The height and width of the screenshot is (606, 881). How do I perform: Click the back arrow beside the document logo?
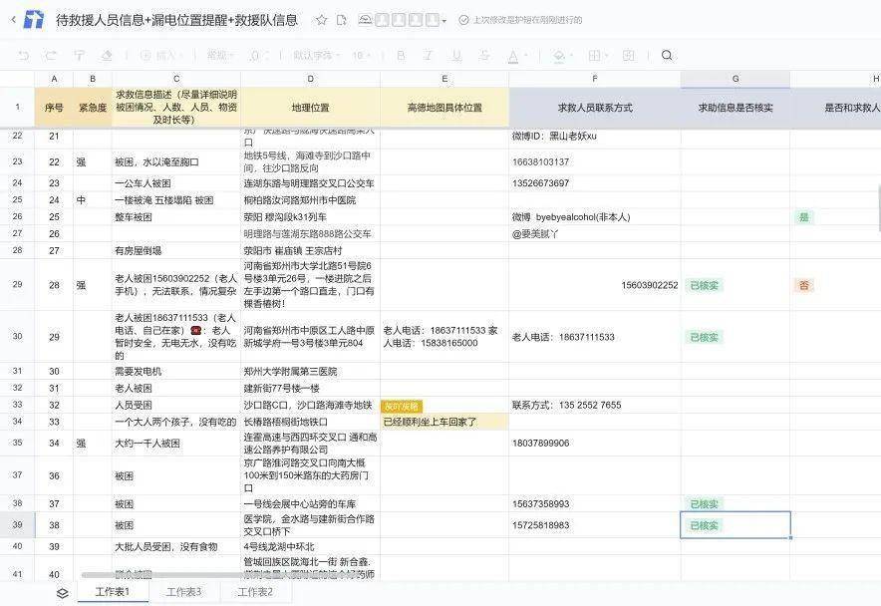point(13,19)
